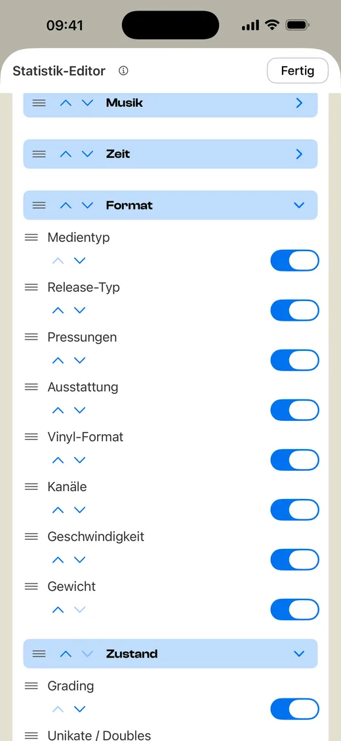341x741 pixels.
Task: Switch off the Grading toggle
Action: click(294, 710)
